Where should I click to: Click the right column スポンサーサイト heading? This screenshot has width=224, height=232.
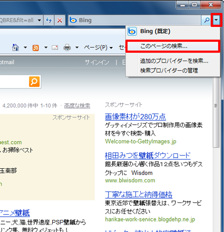[123, 105]
